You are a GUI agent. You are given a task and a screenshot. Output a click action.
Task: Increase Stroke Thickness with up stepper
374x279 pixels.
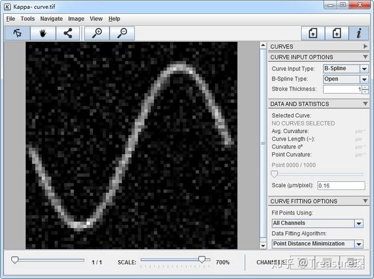[365, 87]
